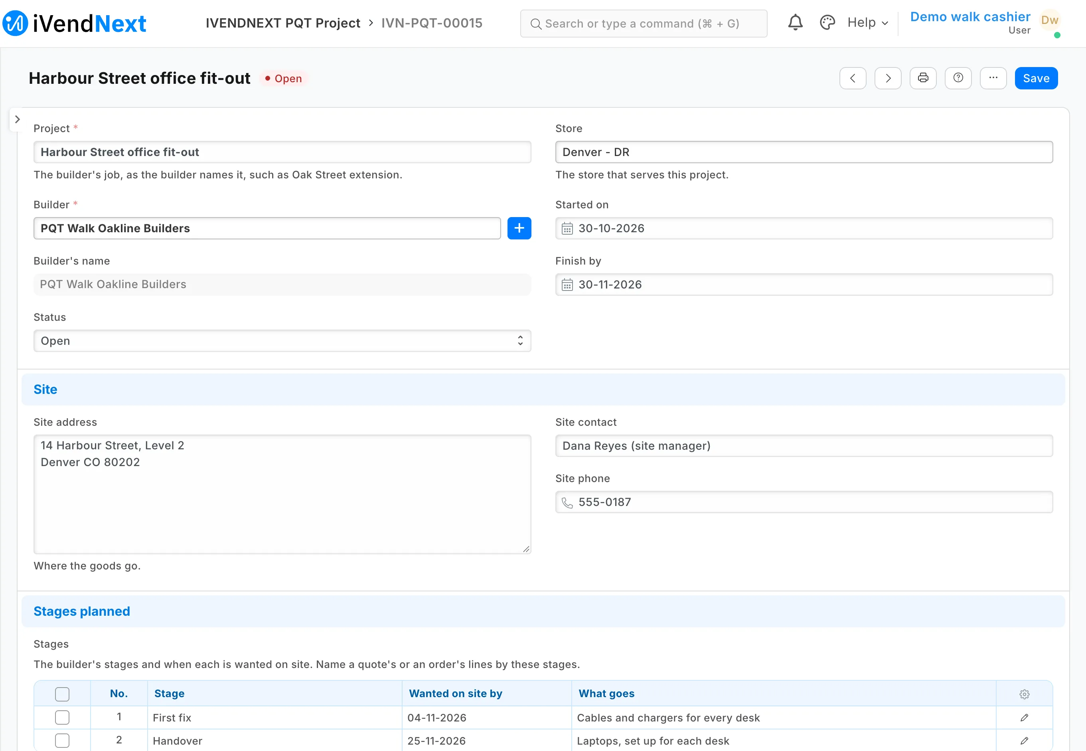Open the notifications bell

pyautogui.click(x=795, y=23)
